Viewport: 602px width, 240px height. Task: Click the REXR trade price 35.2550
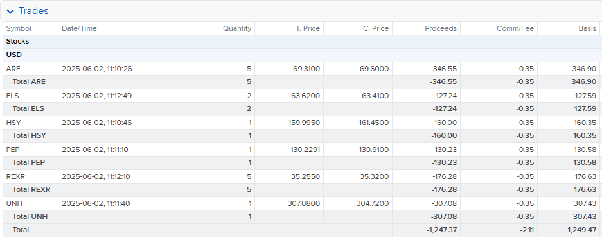click(306, 176)
